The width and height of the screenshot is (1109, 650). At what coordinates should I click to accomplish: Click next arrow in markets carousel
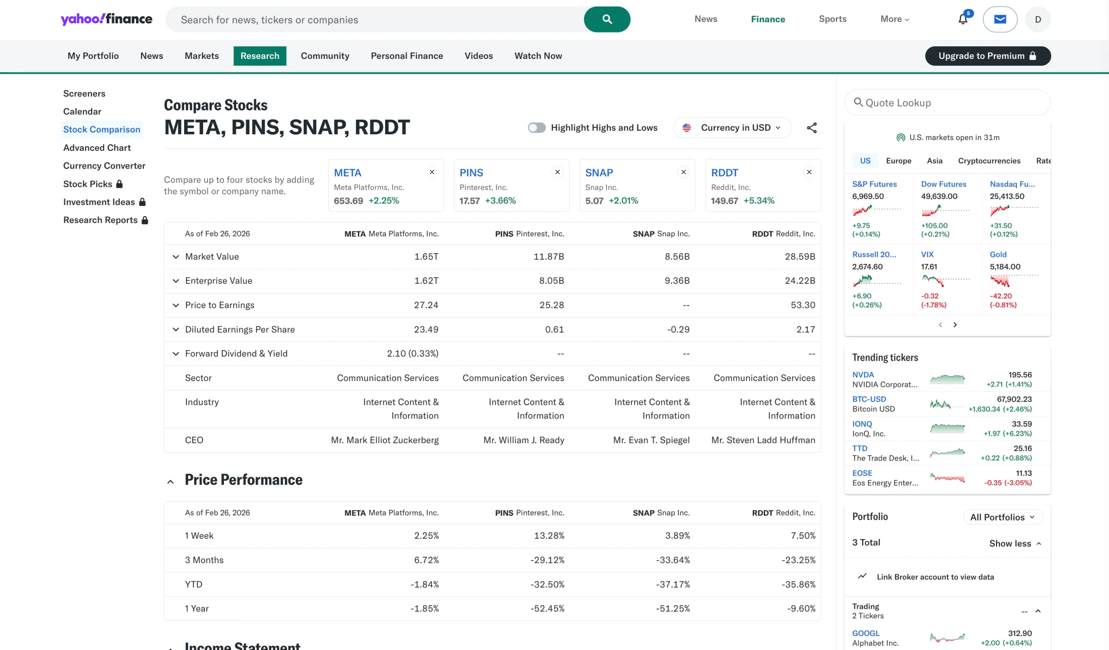tap(954, 325)
